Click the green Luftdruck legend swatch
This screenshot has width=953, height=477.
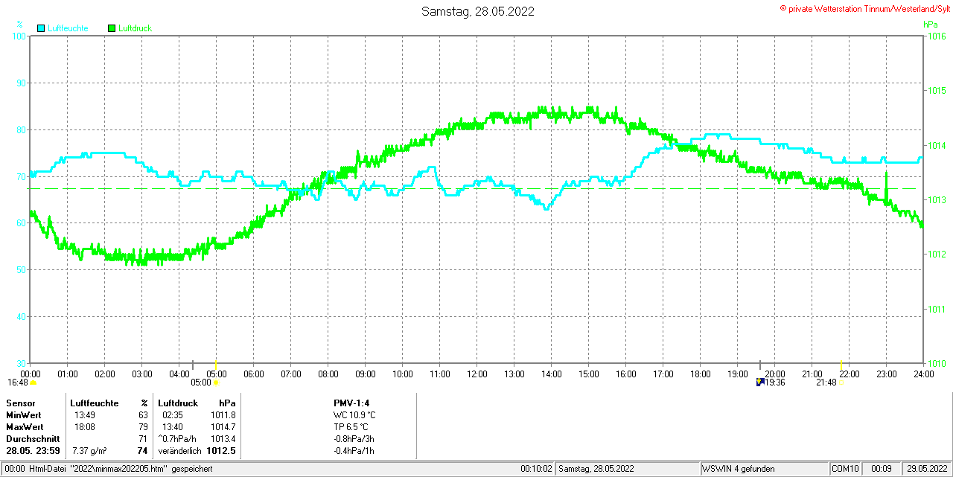point(112,28)
